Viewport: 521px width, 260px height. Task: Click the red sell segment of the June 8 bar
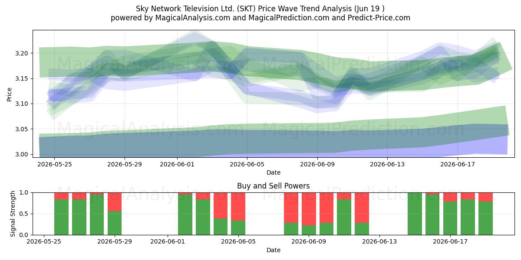[291, 208]
